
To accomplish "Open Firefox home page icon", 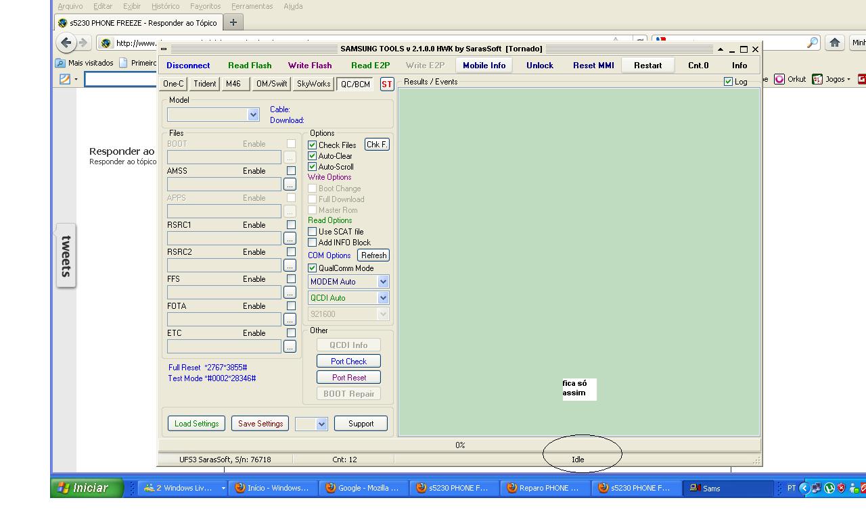I will 835,43.
